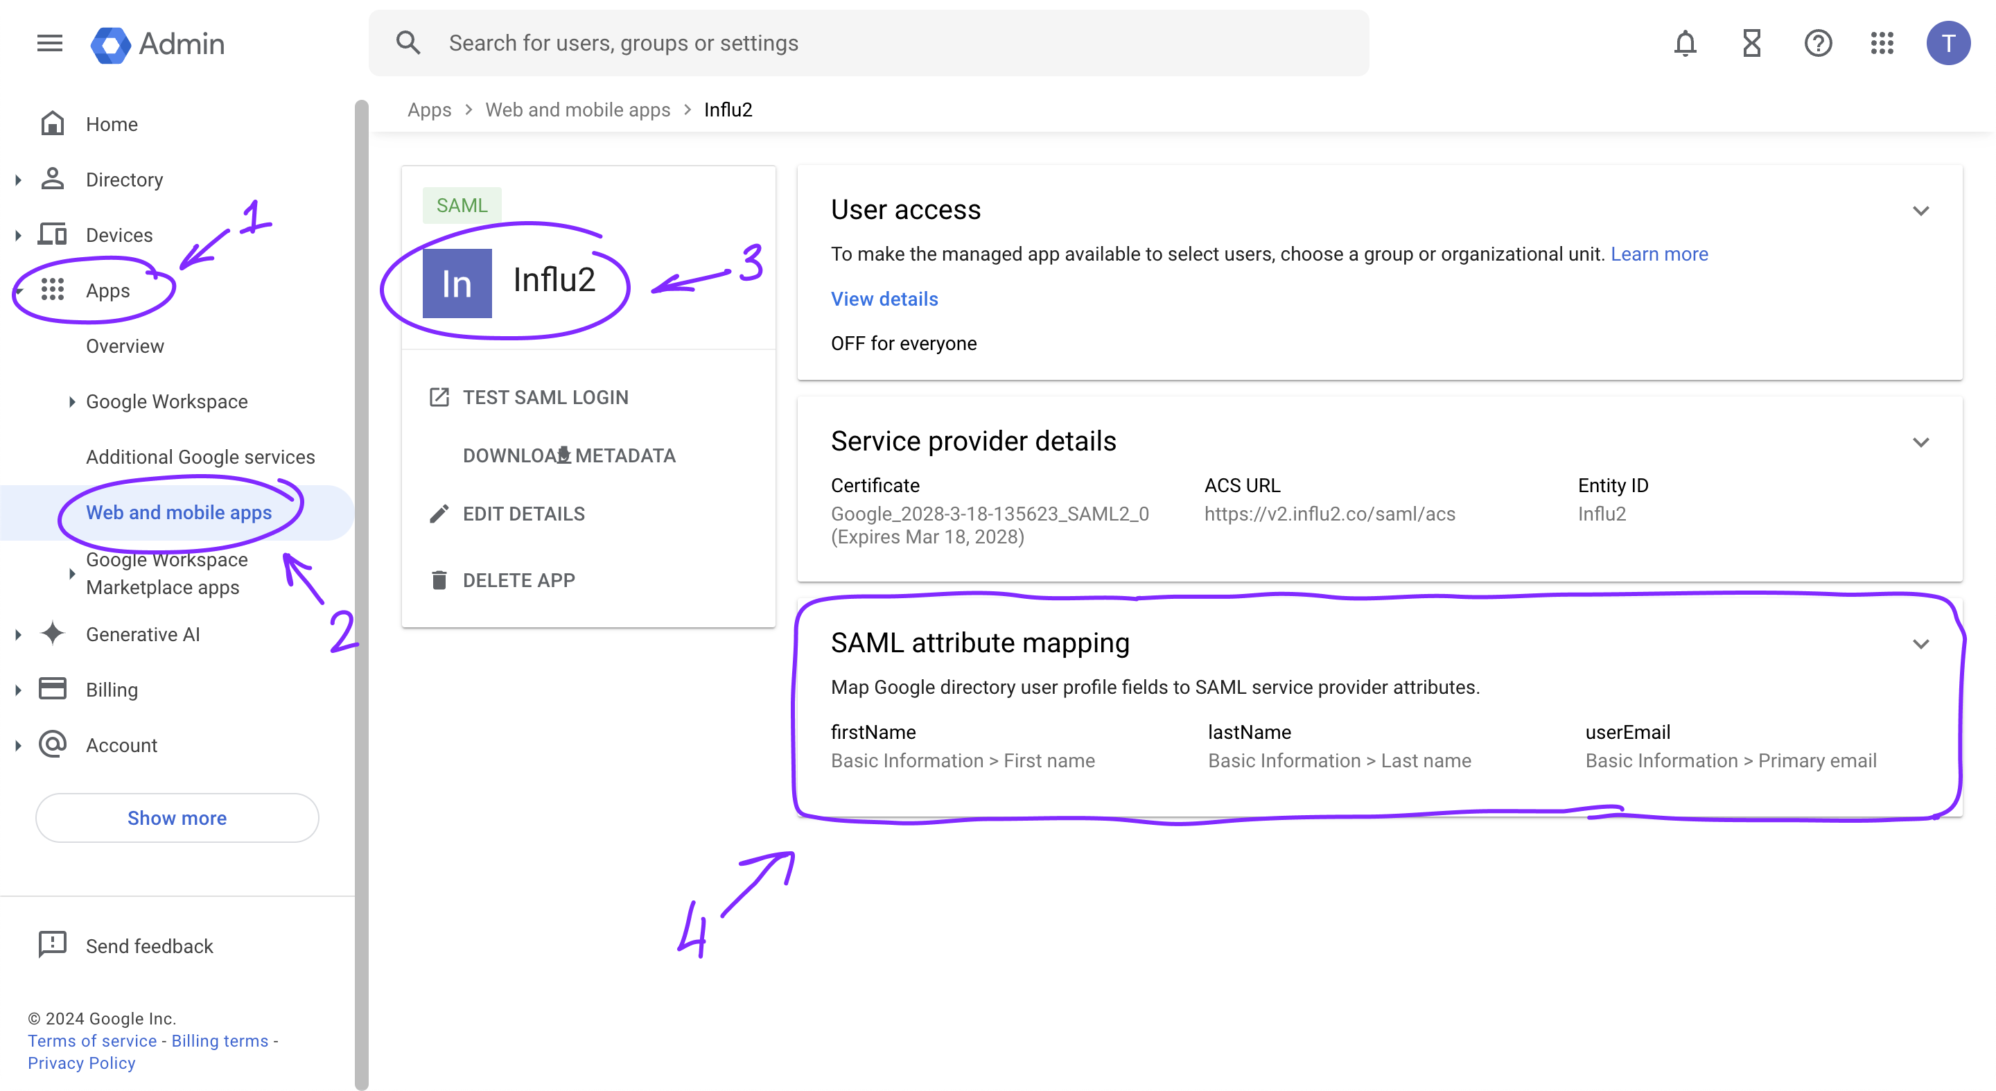
Task: Click the Send feedback icon
Action: (x=52, y=945)
